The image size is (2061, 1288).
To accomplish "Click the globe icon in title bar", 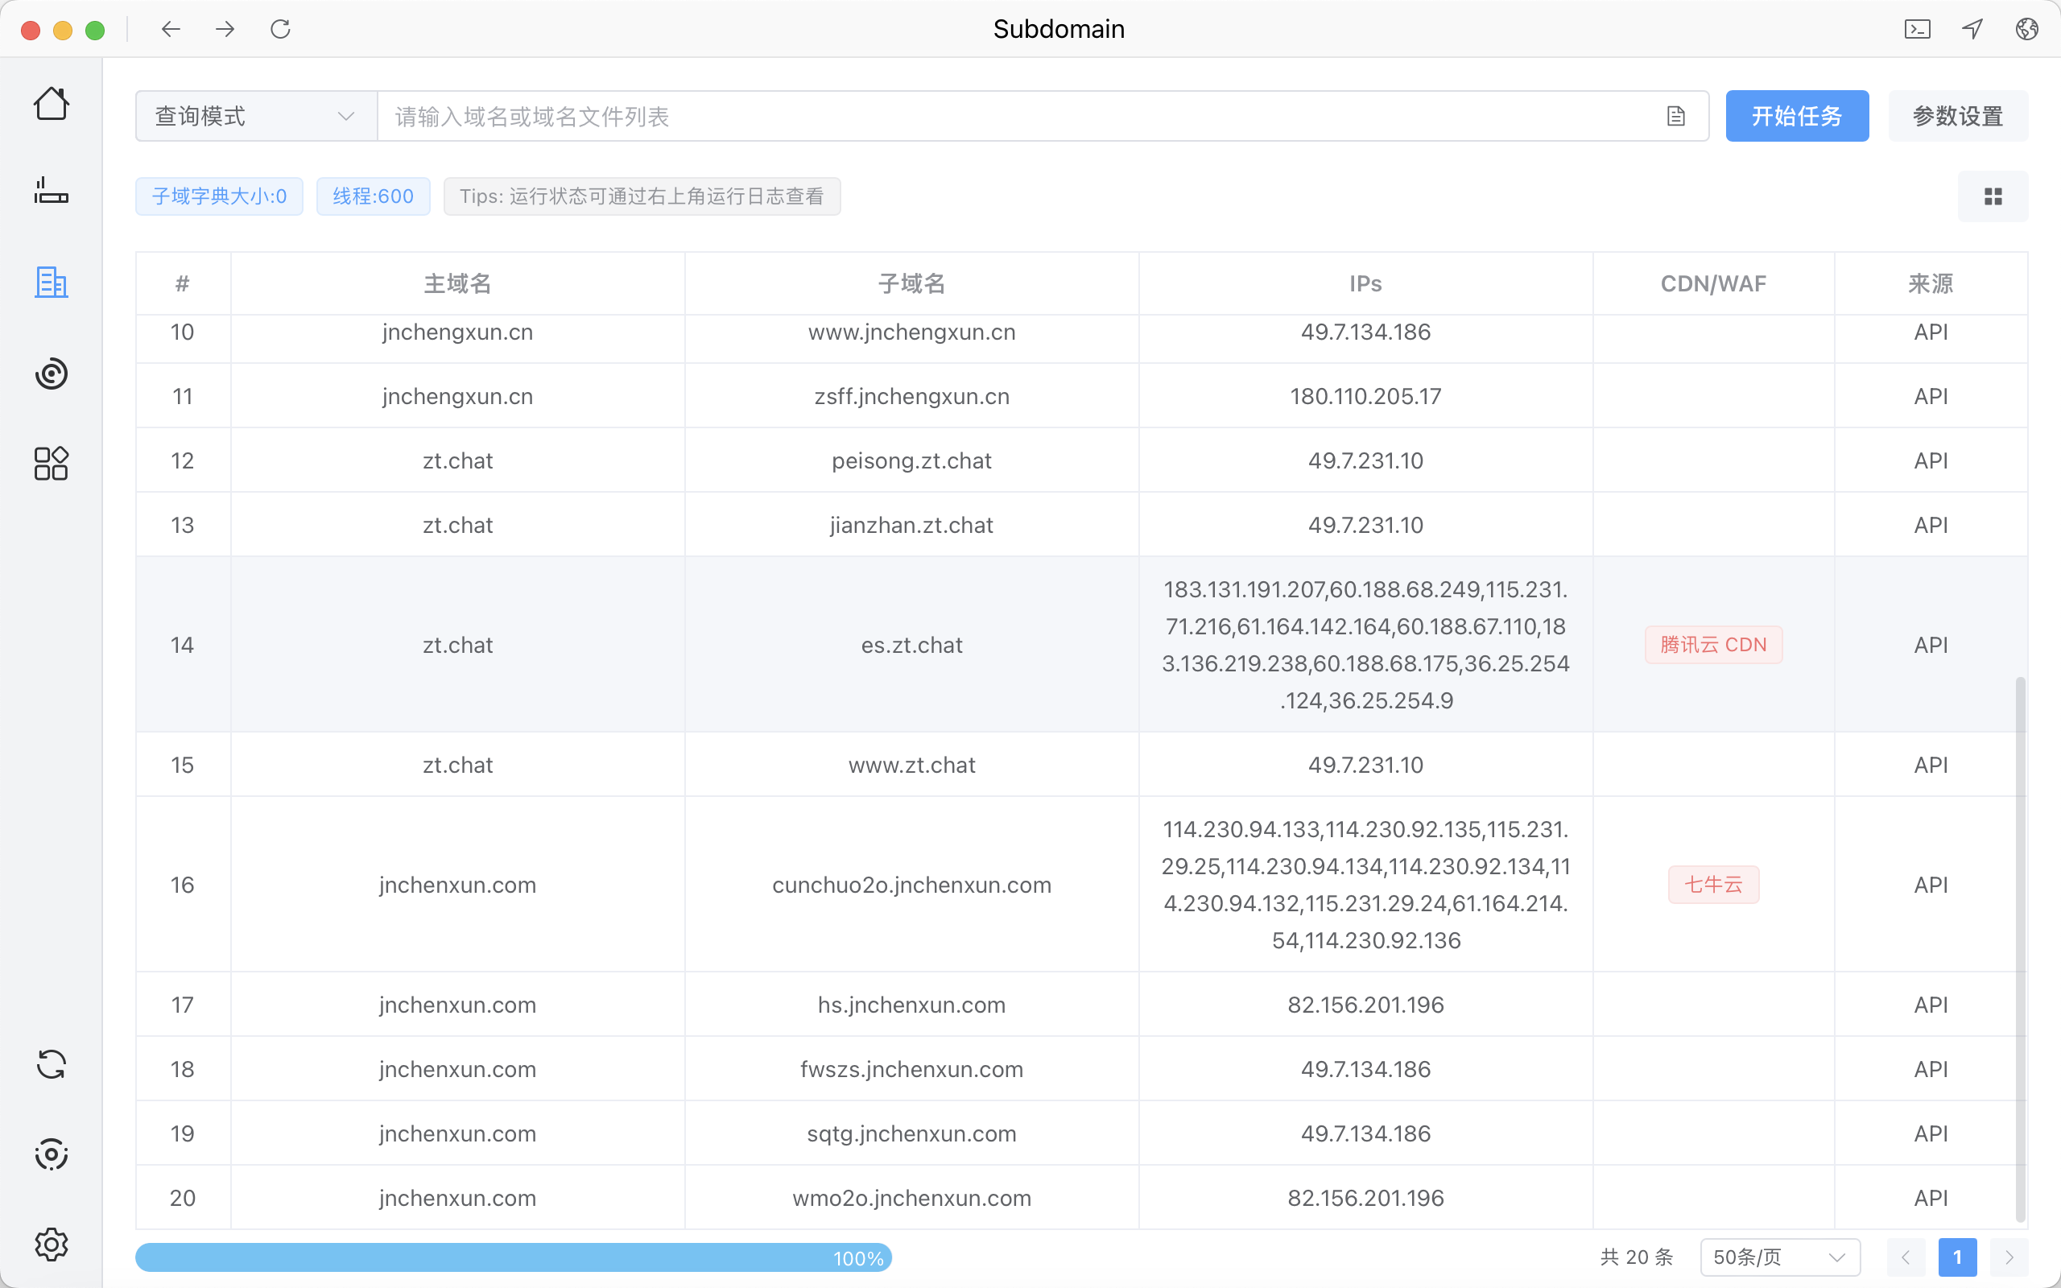I will (2026, 29).
